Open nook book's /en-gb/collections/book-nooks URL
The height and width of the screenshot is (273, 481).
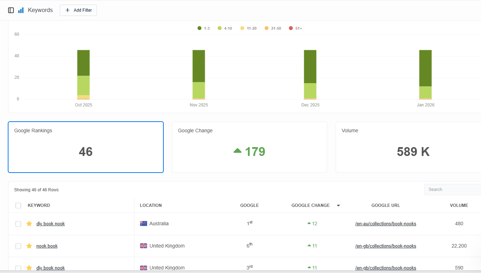click(x=386, y=246)
